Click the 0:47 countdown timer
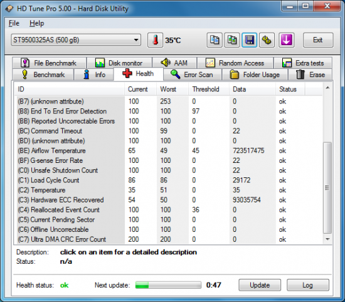The width and height of the screenshot is (345, 302). pos(214,285)
